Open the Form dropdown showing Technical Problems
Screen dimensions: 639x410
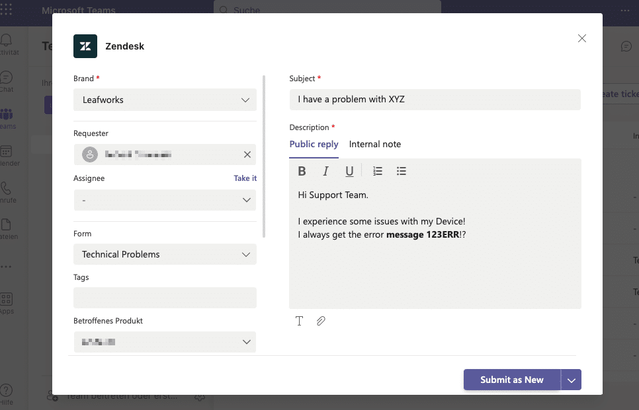tap(164, 254)
